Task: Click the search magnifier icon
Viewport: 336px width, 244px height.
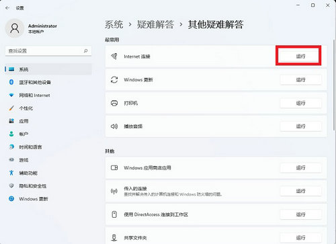Action: pos(85,51)
